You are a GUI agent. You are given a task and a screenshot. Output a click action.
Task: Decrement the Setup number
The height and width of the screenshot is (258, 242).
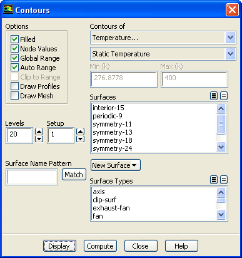tap(80, 139)
